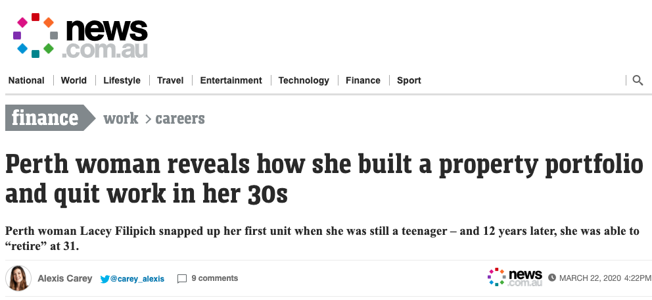
Task: Click Alexis Carey's author photo
Action: click(x=18, y=278)
